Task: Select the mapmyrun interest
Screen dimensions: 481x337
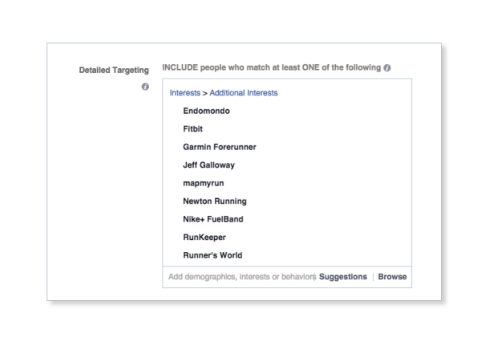Action: tap(204, 183)
